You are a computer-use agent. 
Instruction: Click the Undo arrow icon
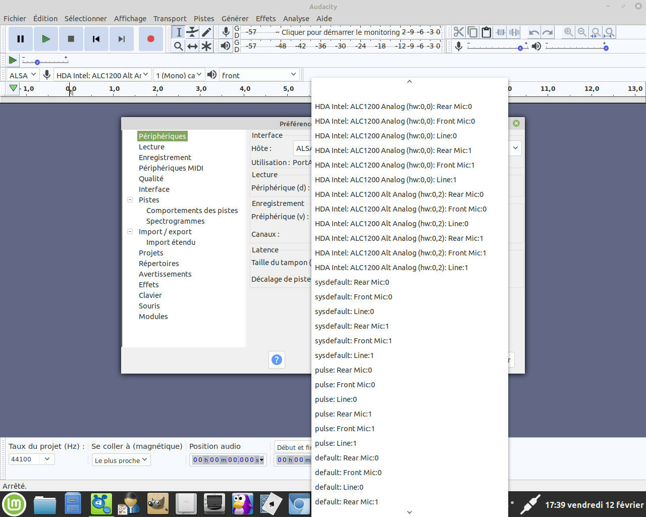[534, 32]
